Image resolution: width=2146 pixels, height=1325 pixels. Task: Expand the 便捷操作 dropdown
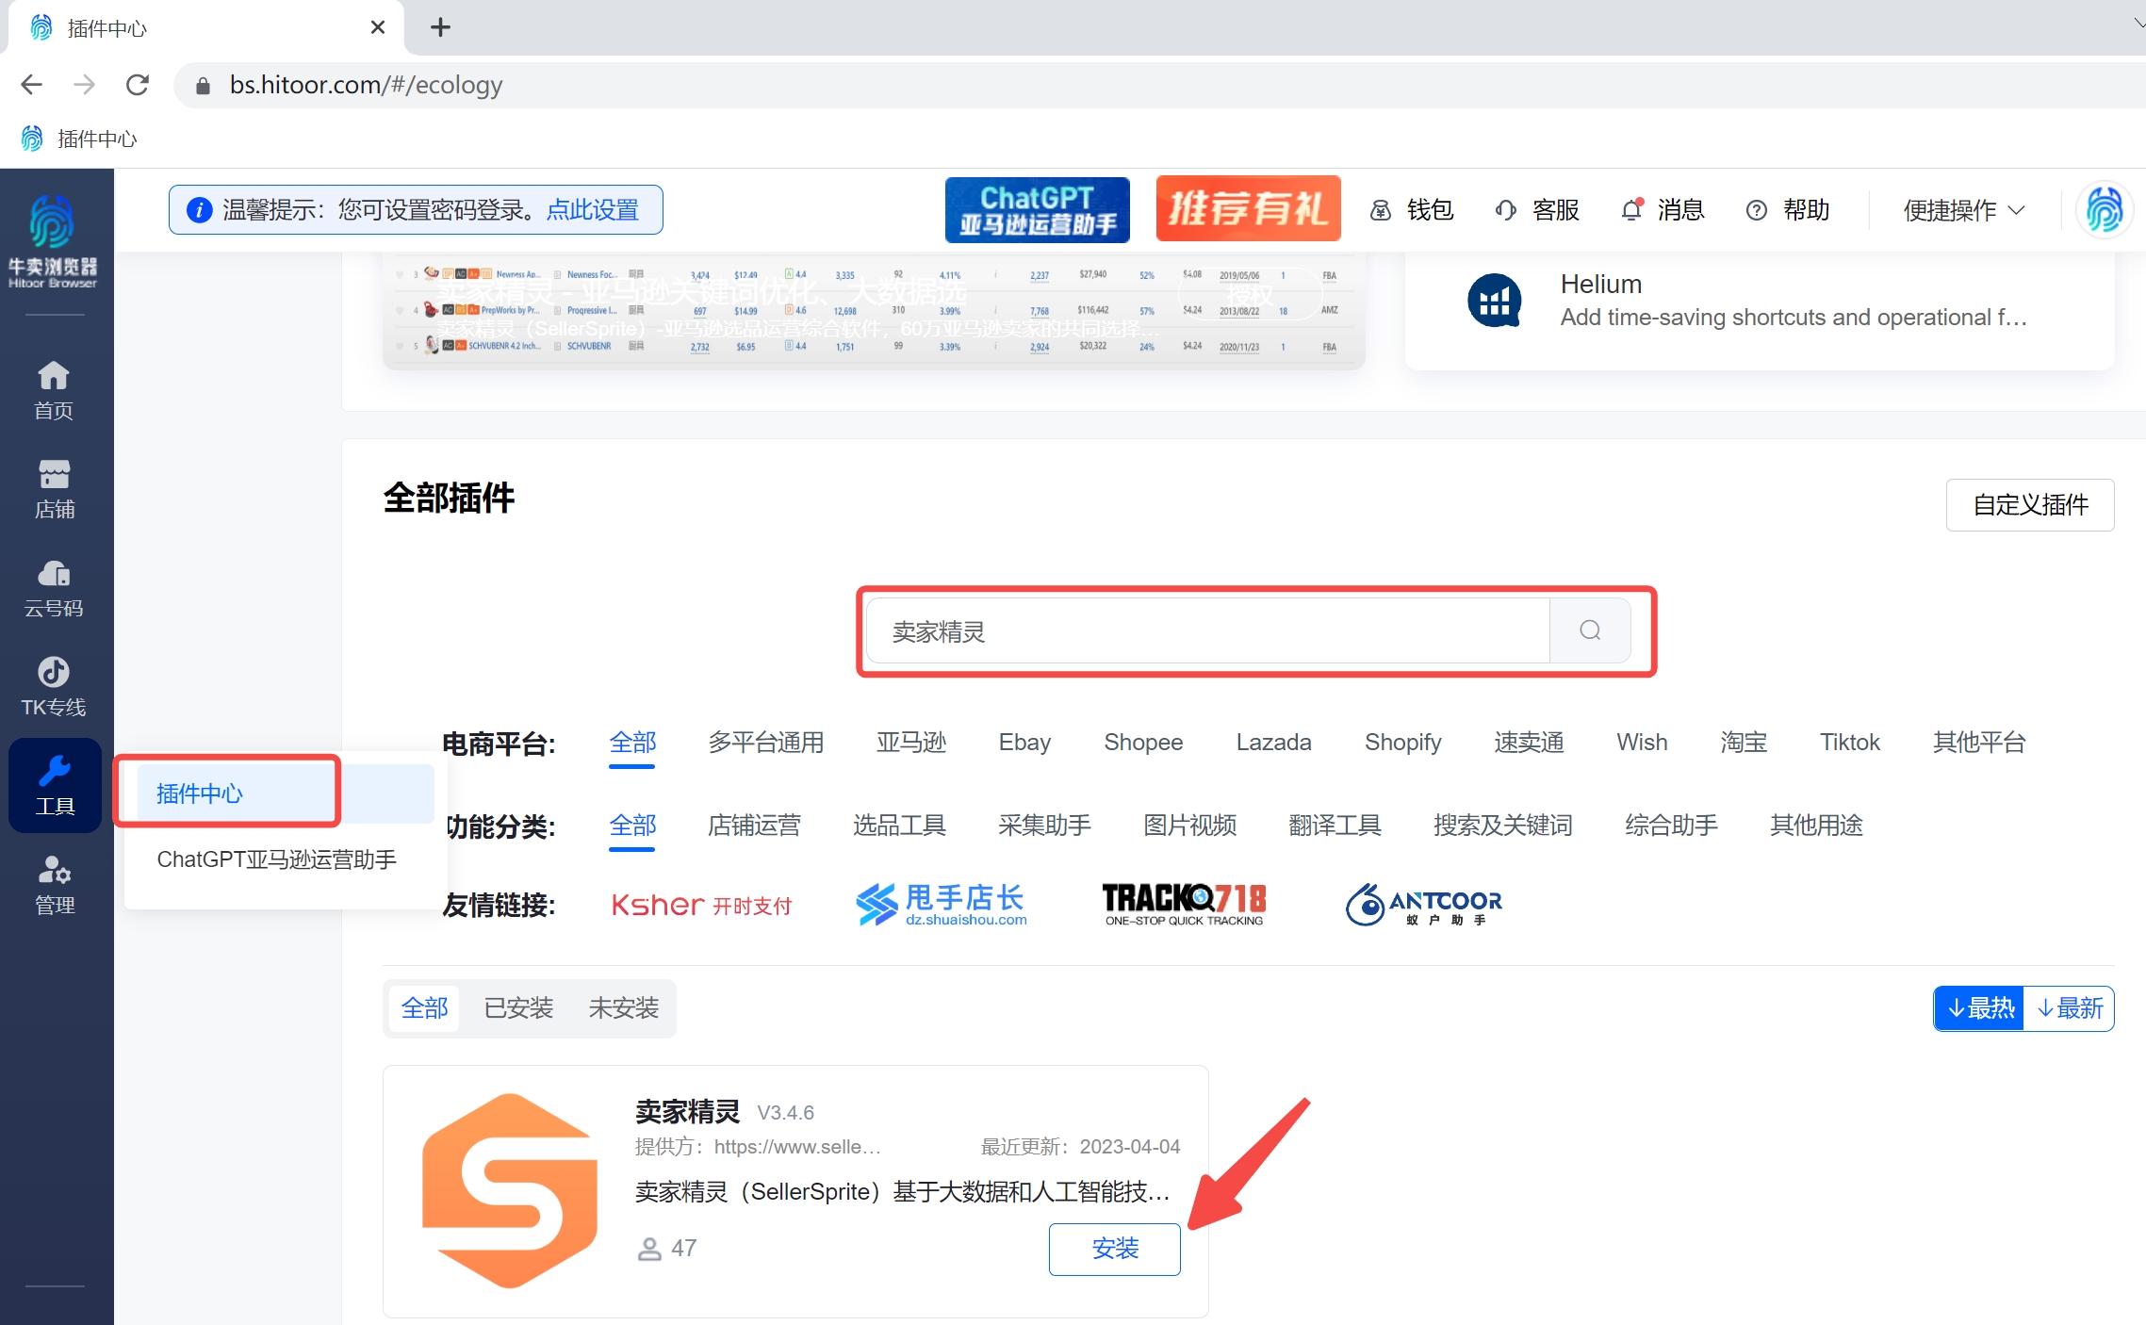pos(1964,210)
